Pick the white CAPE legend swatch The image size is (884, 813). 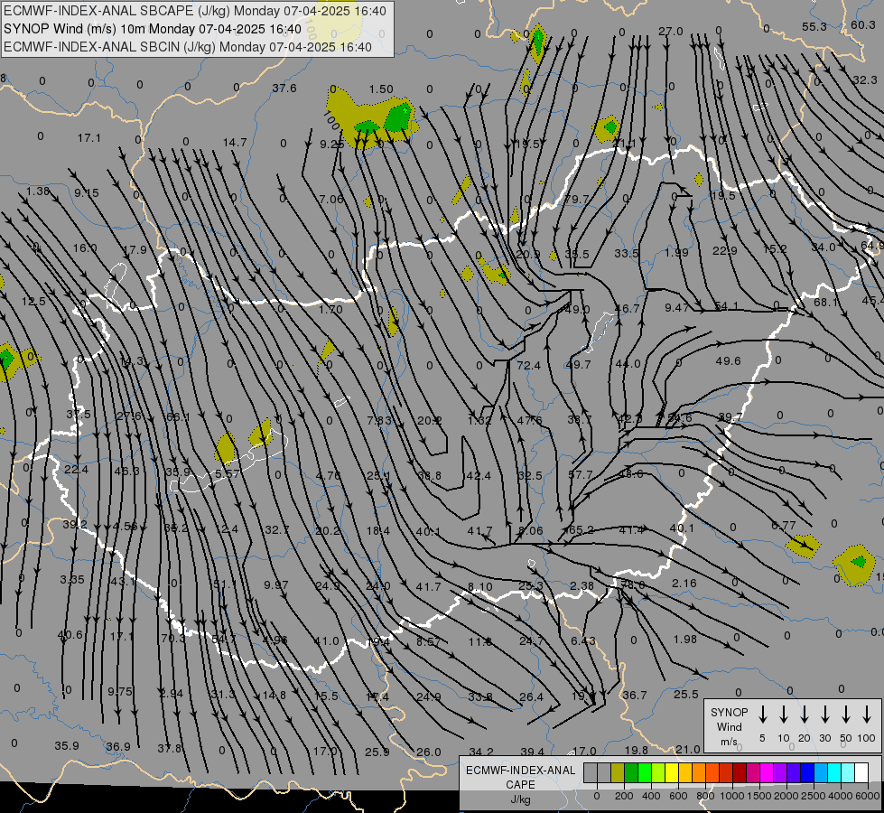[861, 773]
